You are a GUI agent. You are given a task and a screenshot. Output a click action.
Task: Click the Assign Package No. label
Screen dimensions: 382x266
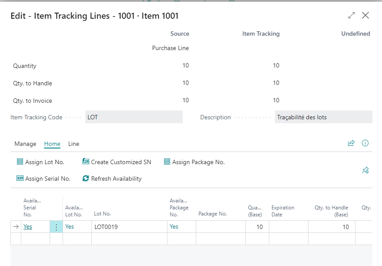[198, 162]
